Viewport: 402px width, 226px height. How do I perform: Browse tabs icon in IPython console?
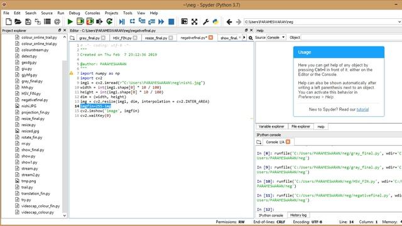point(259,142)
